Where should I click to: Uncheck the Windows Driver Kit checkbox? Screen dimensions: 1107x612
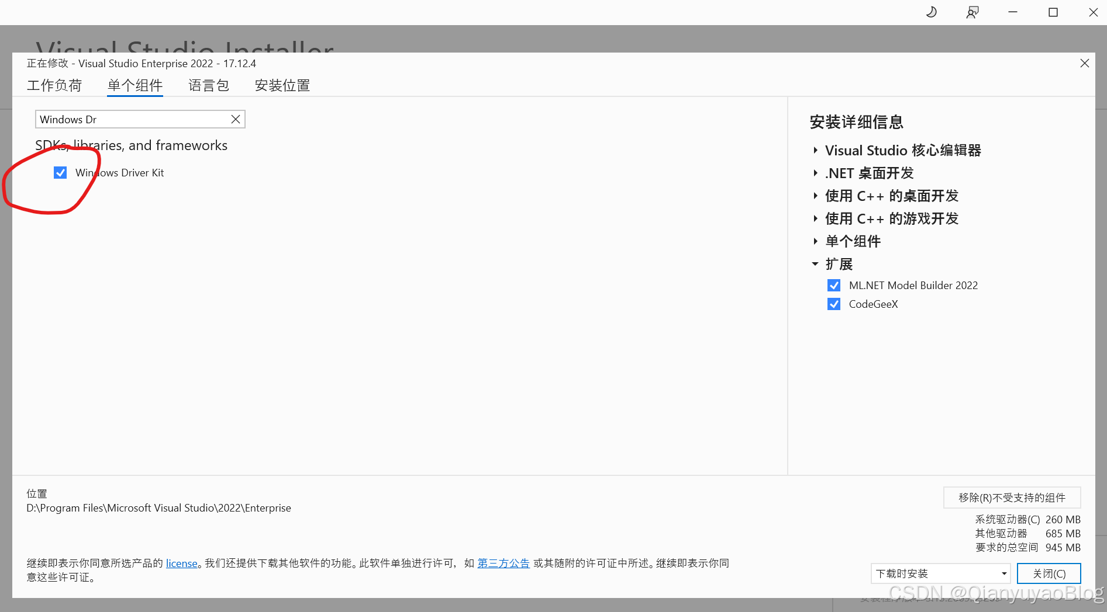coord(60,172)
